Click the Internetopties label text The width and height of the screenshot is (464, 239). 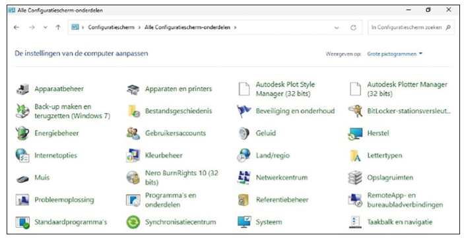55,156
